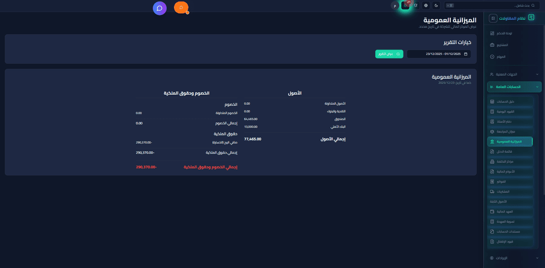This screenshot has width=545, height=268.
Task: Click the value 64,465.00
Action: click(251, 119)
